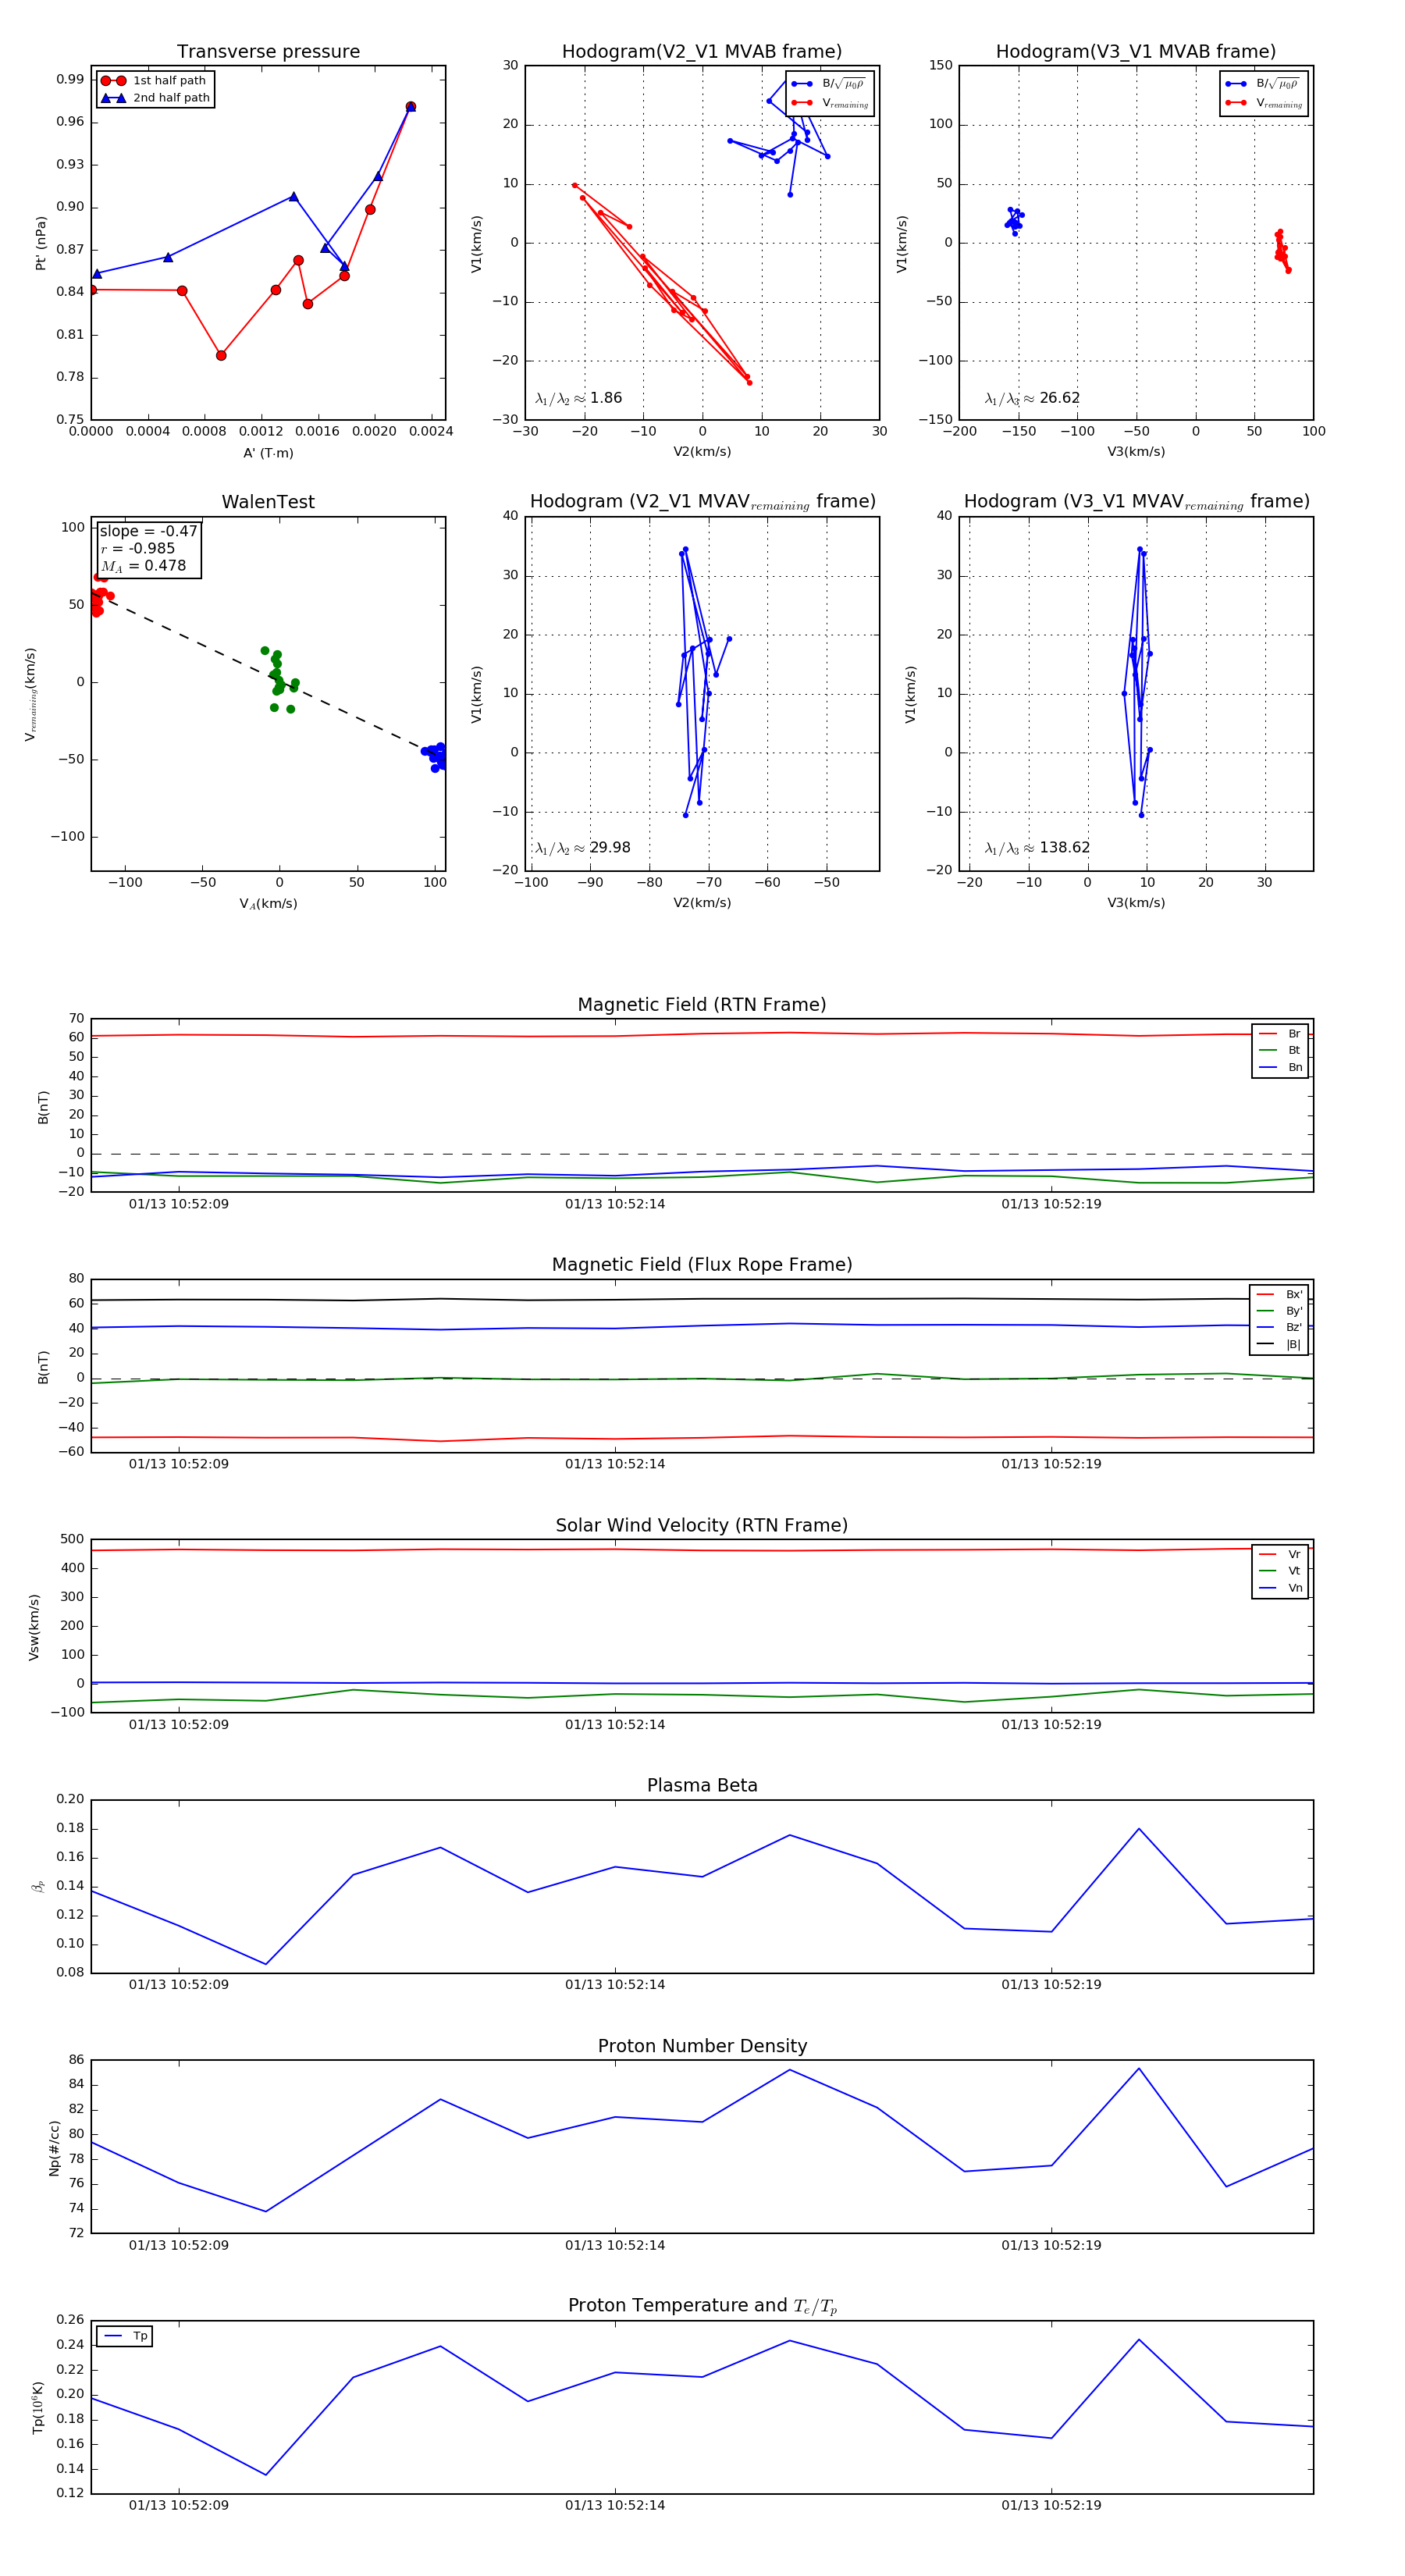Click '01/13 10:52:14' tick under Plasma Beta plot
The height and width of the screenshot is (2576, 1405).
point(615,1985)
